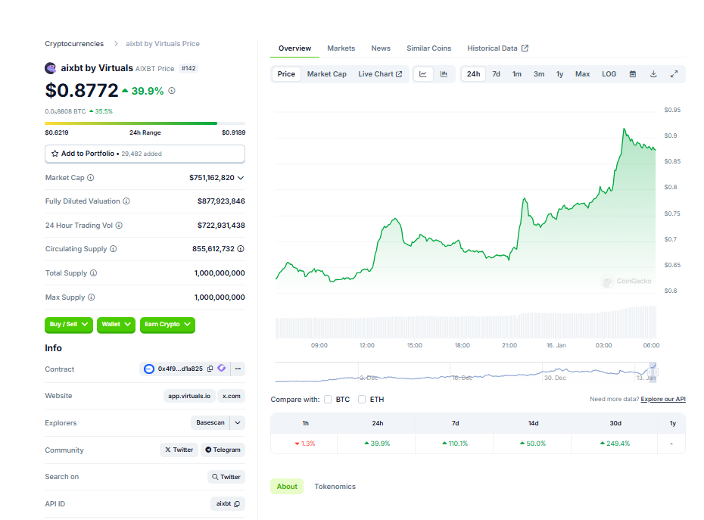Image resolution: width=704 pixels, height=520 pixels.
Task: Click Explore our API link
Action: tap(663, 399)
